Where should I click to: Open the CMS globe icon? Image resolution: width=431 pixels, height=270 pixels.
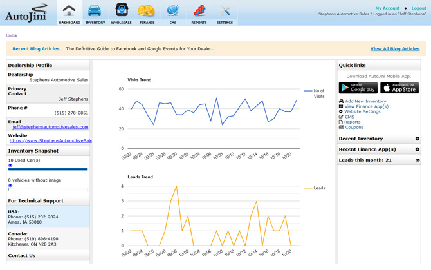click(x=173, y=11)
